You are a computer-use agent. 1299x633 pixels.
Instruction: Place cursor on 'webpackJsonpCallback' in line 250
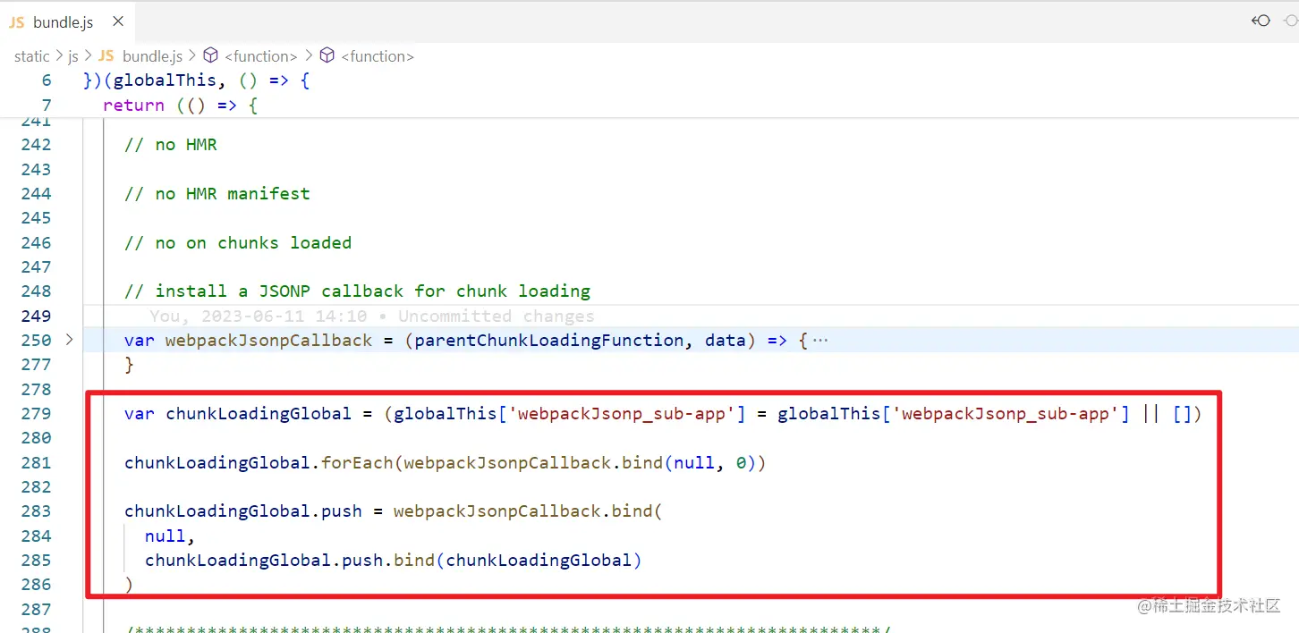coord(269,341)
